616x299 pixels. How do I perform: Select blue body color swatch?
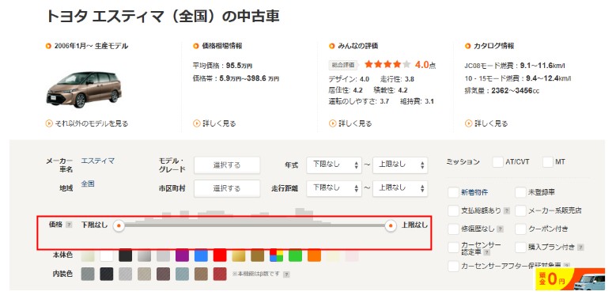[201, 255]
